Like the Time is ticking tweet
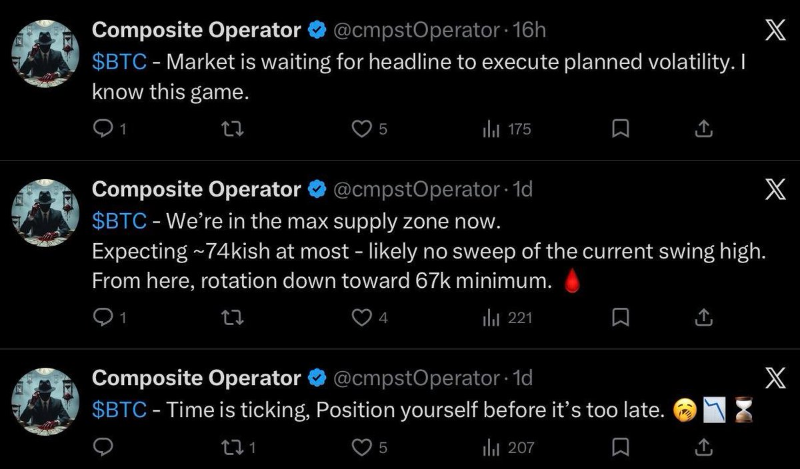 (362, 447)
